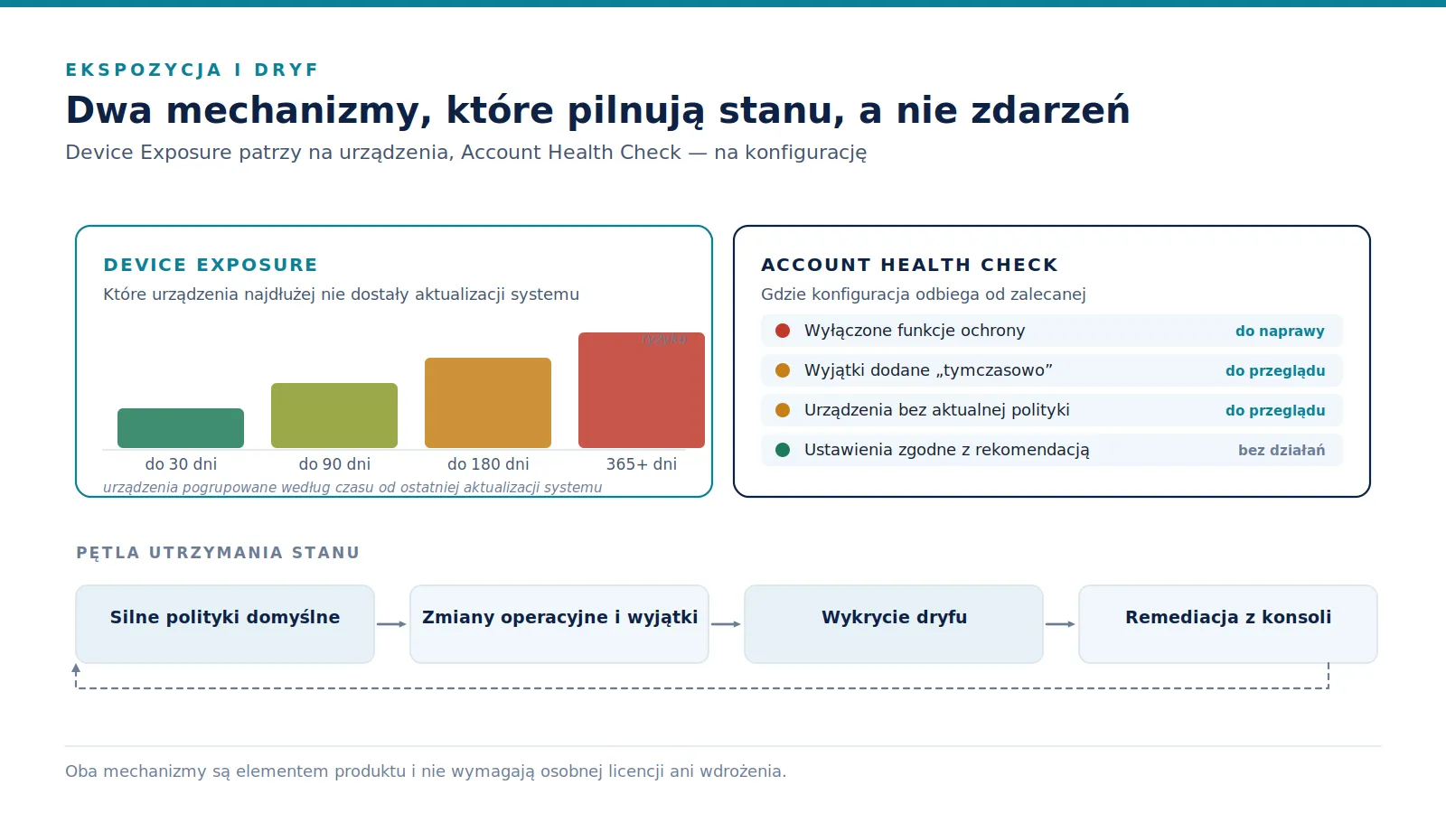Click the "DEVICE EXPOSURE" card heading
The width and height of the screenshot is (1446, 813).
point(211,265)
